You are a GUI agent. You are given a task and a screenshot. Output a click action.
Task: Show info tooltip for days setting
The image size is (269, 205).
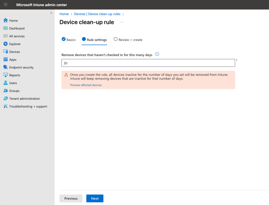(157, 54)
